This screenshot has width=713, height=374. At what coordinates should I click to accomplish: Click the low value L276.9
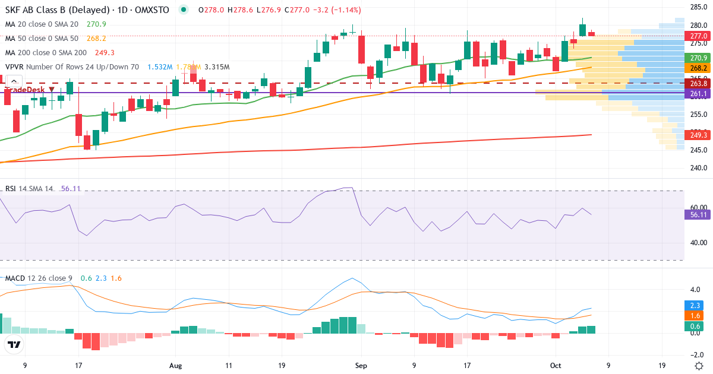tap(267, 10)
